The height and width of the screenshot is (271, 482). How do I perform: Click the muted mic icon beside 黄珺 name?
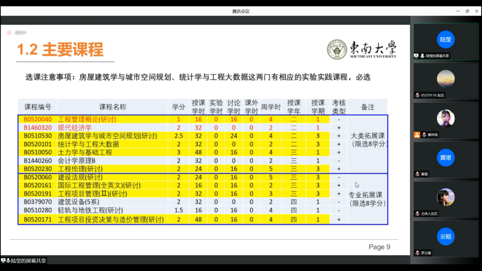pyautogui.click(x=417, y=174)
